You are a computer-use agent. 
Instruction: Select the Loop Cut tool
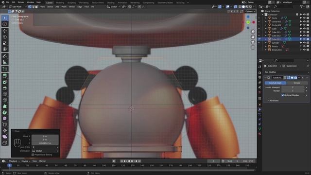point(5,94)
